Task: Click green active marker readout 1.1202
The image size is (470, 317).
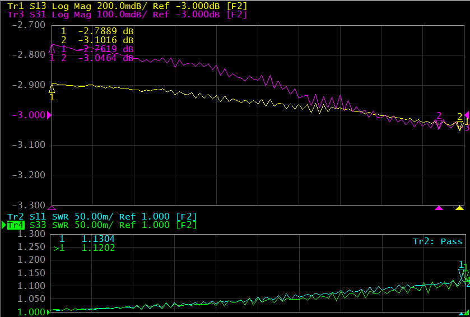Action: point(84,248)
